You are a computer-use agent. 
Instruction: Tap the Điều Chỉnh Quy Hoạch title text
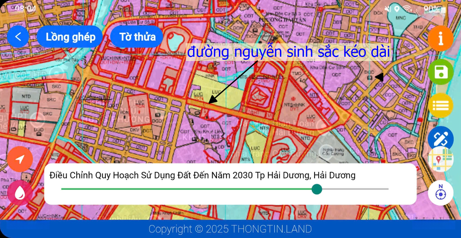202,175
